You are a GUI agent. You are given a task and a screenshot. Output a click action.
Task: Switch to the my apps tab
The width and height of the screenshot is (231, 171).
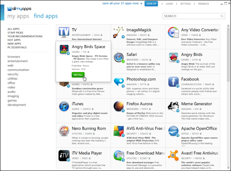click(x=18, y=16)
